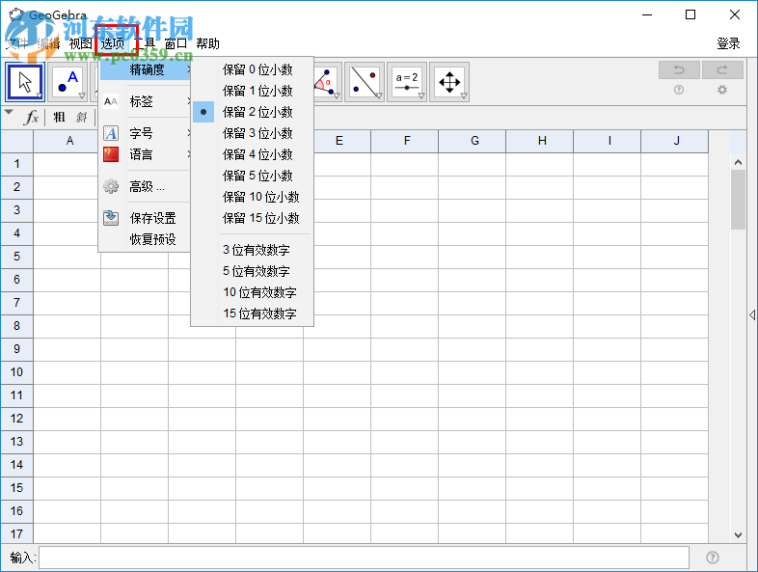Open Point tool dropdown triangle
758x572 pixels.
[x=82, y=95]
